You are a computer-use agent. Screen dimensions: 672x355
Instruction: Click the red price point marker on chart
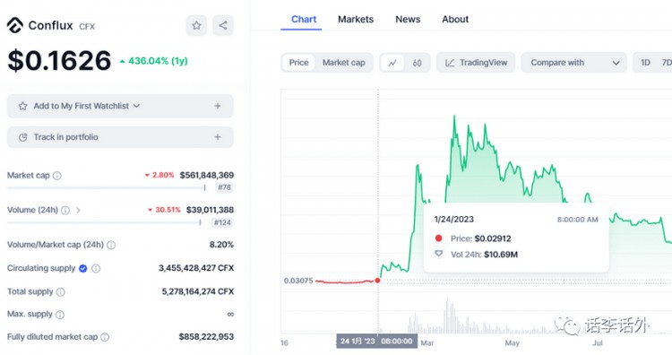click(x=377, y=281)
